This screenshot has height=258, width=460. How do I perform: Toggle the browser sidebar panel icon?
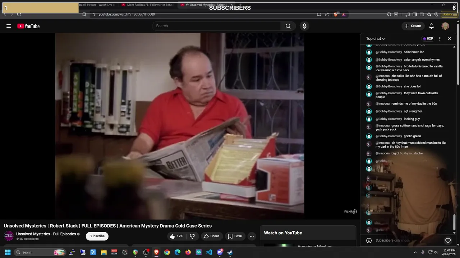pyautogui.click(x=414, y=15)
